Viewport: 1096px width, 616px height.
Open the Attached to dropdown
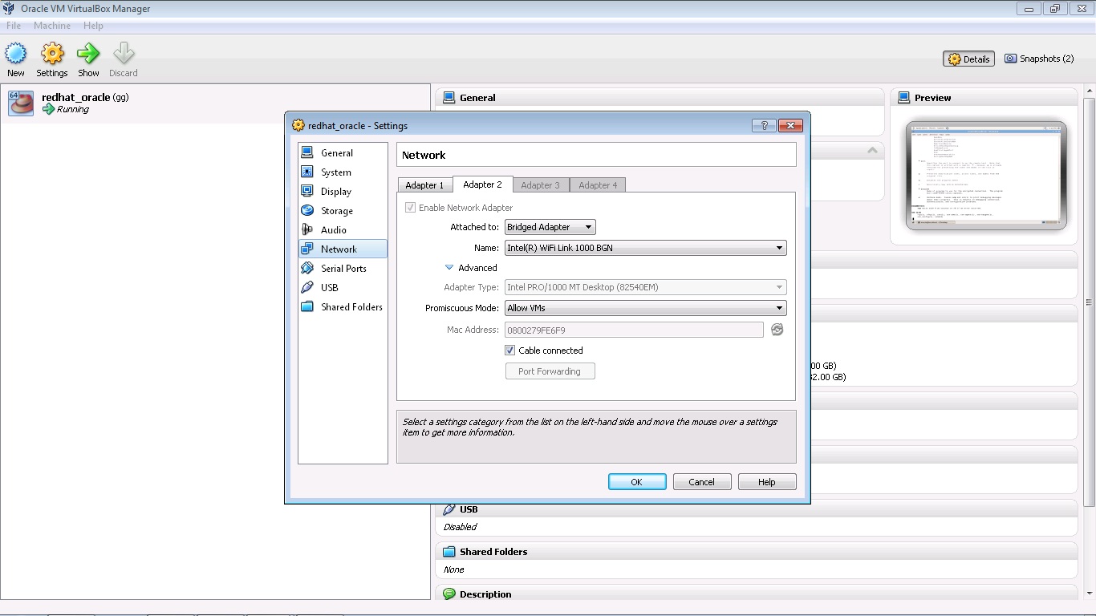point(550,227)
